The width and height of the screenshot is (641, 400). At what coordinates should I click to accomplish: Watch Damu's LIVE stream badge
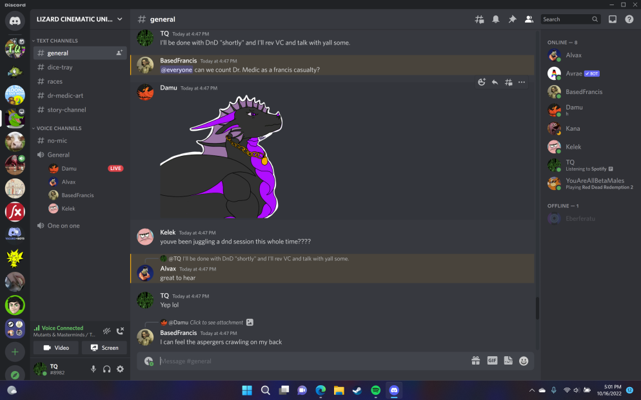coord(115,169)
